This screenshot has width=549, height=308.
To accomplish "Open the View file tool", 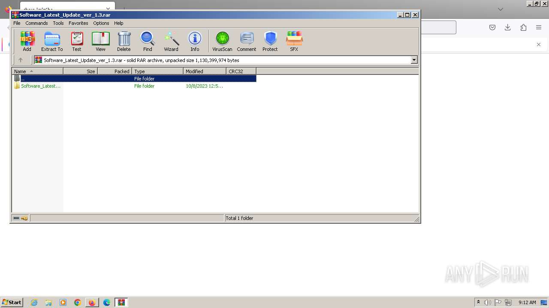I will click(x=100, y=41).
